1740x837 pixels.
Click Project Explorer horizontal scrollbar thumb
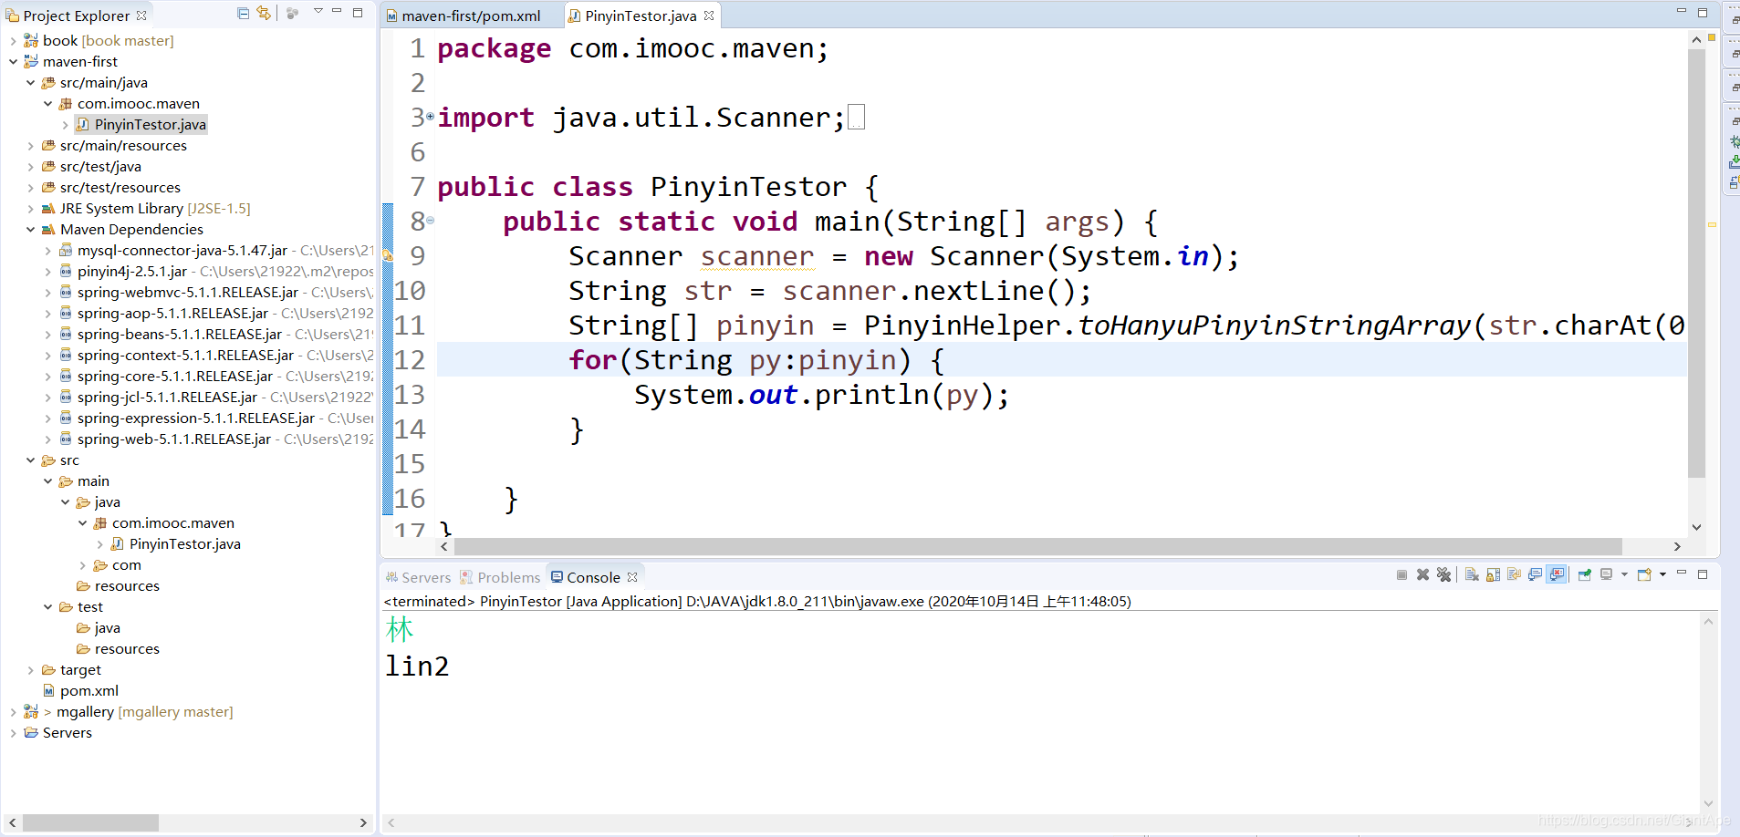click(91, 822)
